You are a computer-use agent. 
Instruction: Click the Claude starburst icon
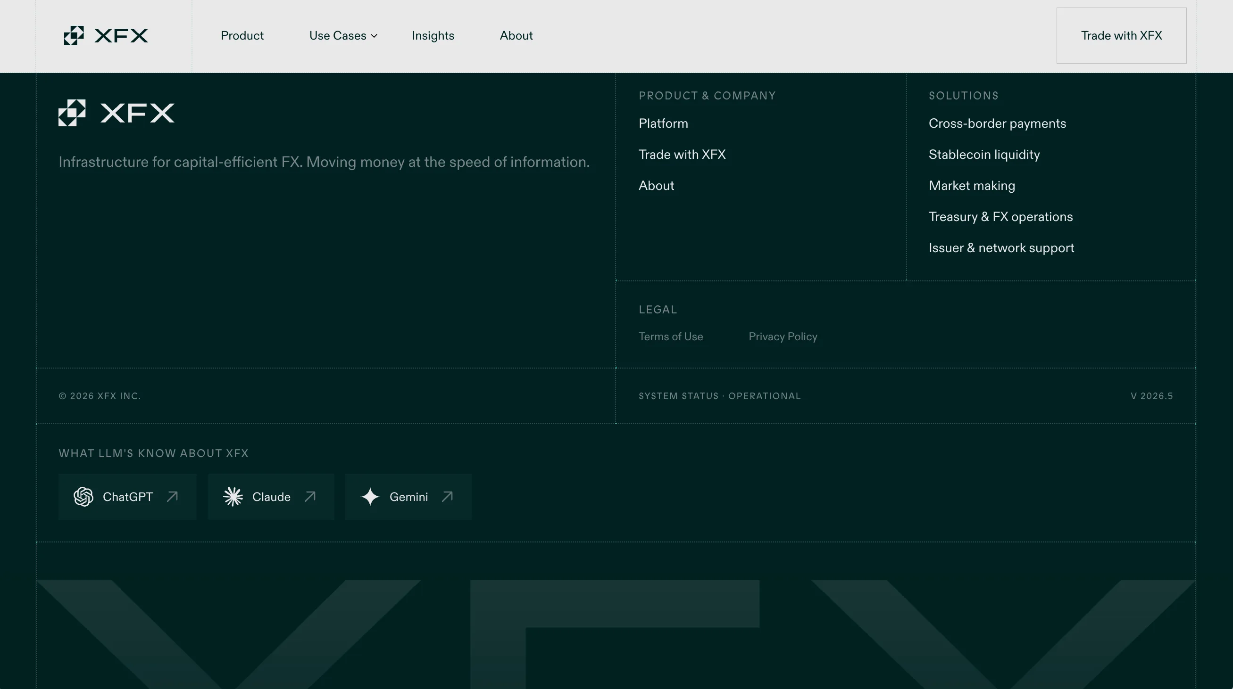click(x=233, y=497)
